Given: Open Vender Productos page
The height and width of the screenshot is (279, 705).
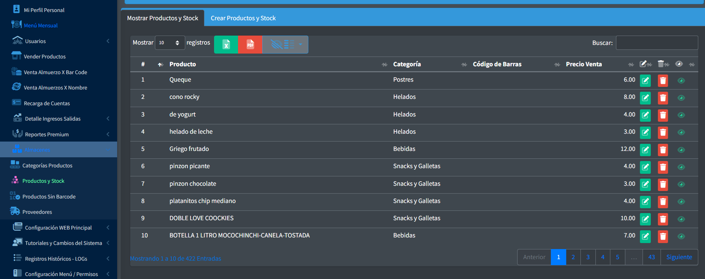Looking at the screenshot, I should coord(58,57).
